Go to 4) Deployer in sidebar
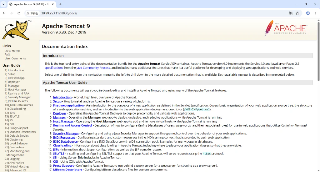 tap(12, 82)
